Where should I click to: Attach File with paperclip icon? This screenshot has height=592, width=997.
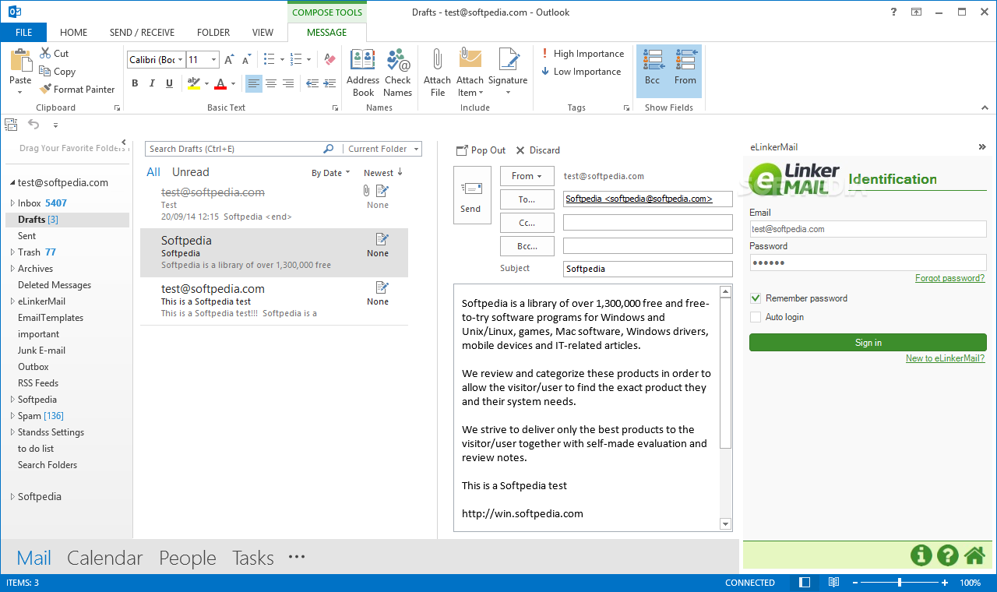437,72
